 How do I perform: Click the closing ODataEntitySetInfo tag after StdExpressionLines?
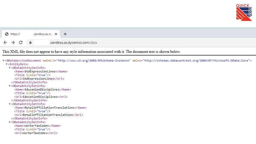click(x=29, y=82)
